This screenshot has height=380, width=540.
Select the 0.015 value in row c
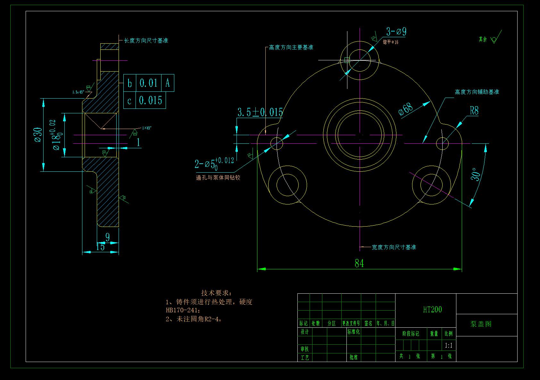(x=151, y=100)
